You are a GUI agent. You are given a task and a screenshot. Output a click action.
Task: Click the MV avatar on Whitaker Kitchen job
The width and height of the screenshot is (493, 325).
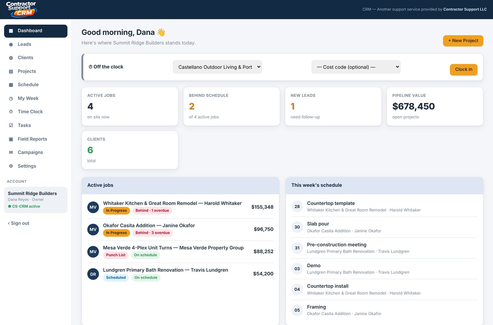tap(93, 207)
